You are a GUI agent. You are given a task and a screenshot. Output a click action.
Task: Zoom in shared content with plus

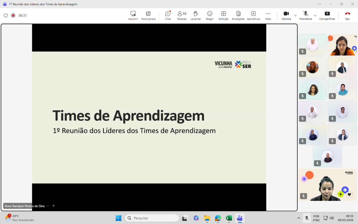click(54, 206)
